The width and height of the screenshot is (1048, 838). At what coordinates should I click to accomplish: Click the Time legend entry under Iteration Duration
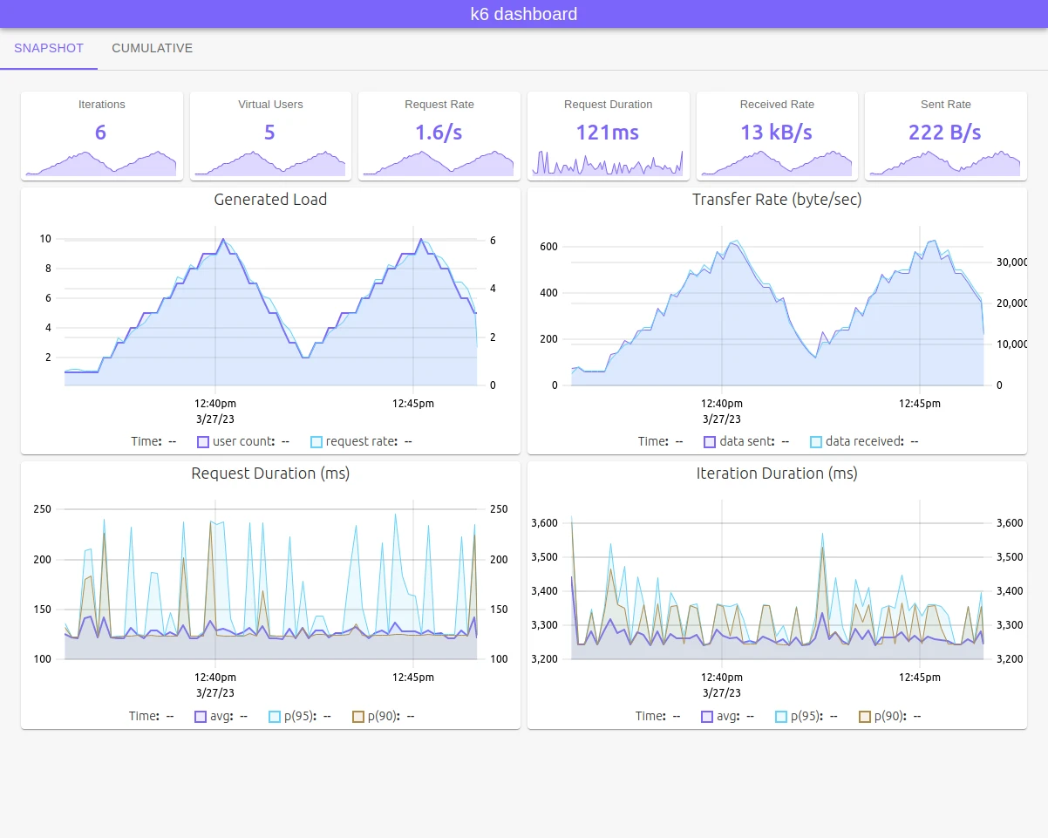click(x=658, y=716)
